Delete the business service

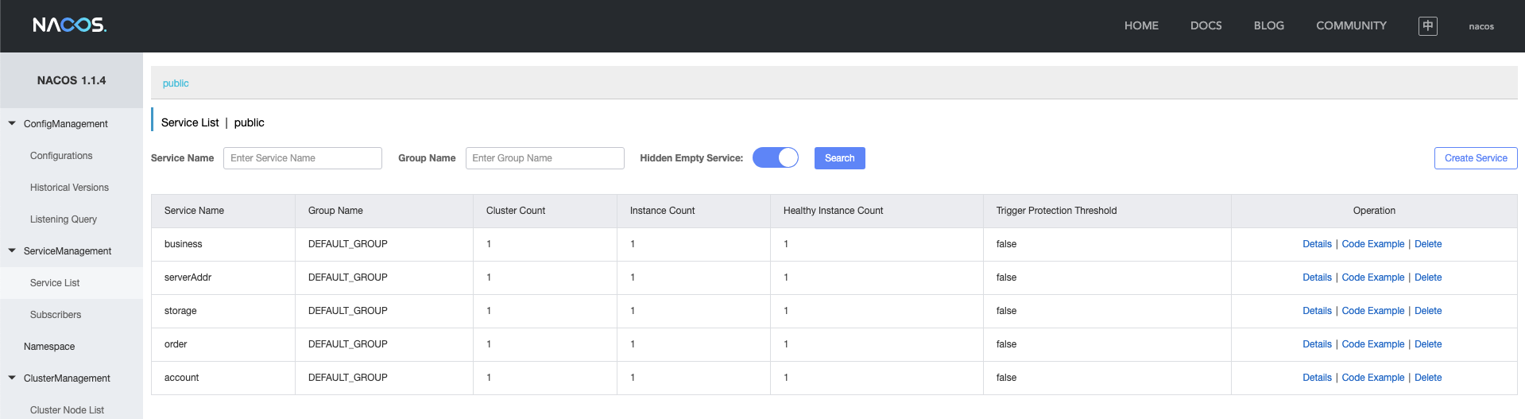coord(1428,244)
